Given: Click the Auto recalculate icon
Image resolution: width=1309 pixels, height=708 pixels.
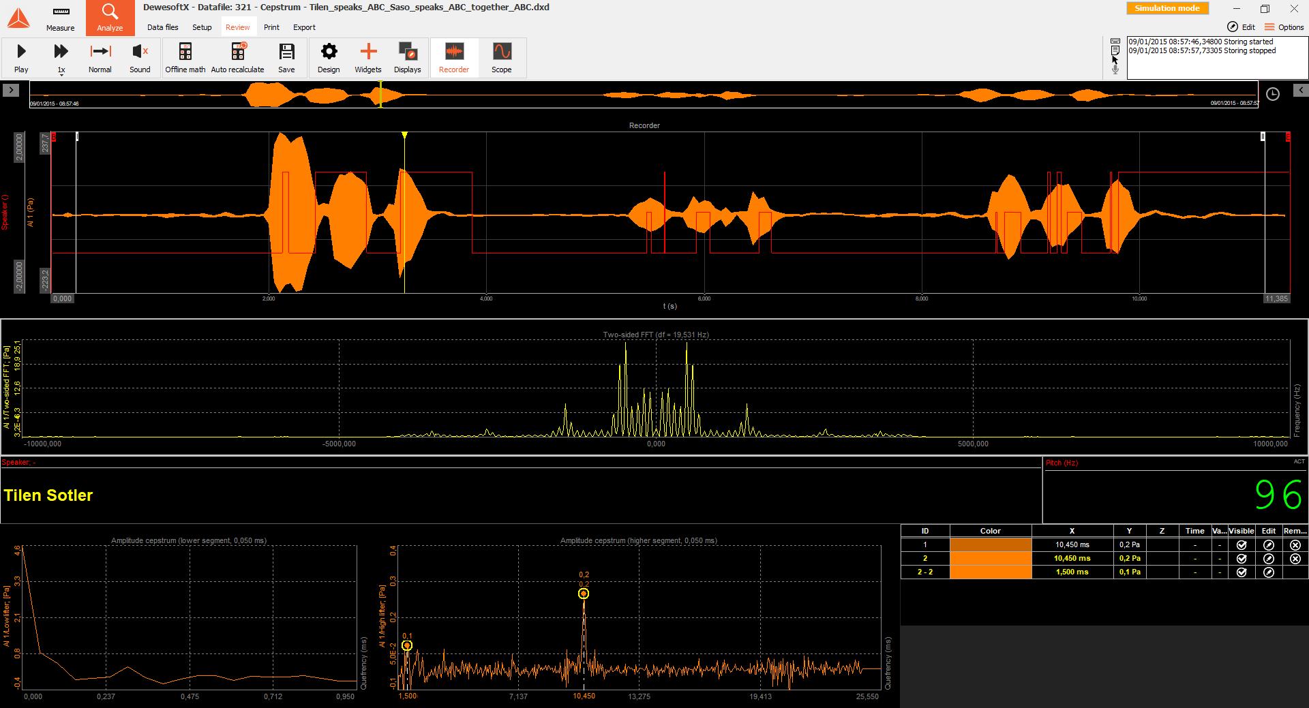Looking at the screenshot, I should click(x=237, y=58).
